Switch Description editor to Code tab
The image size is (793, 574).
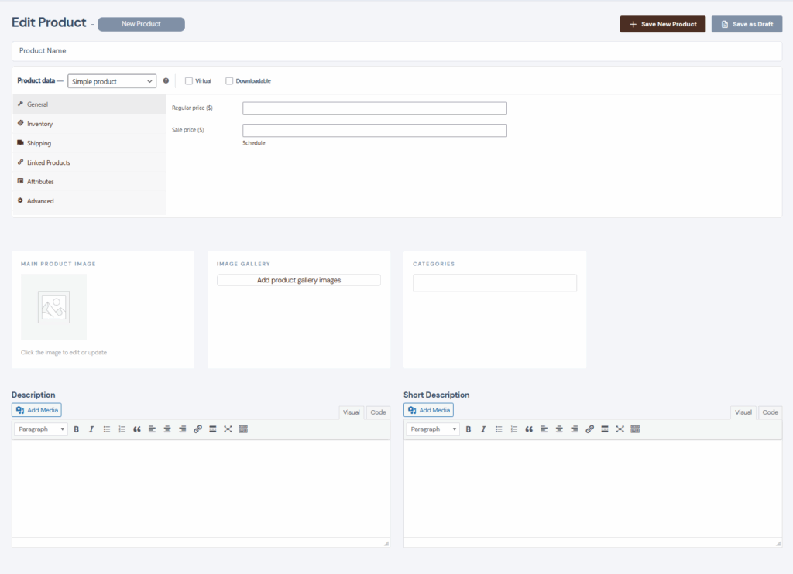pos(378,412)
